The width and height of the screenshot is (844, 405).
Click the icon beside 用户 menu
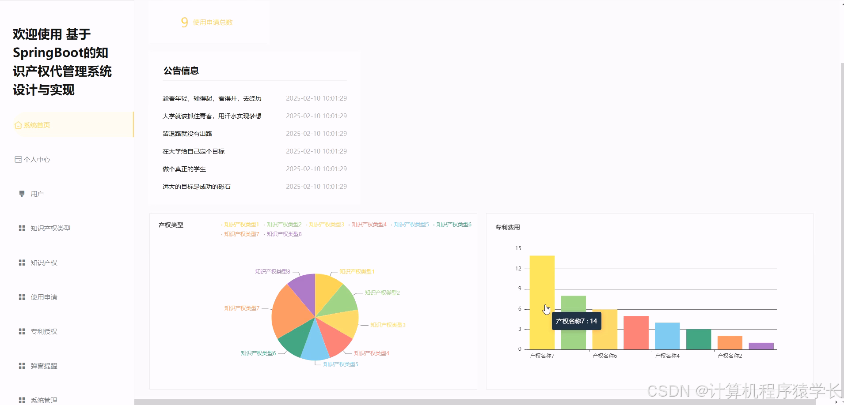click(x=22, y=194)
